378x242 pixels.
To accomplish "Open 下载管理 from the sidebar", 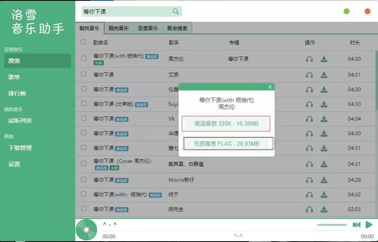I will (x=25, y=147).
